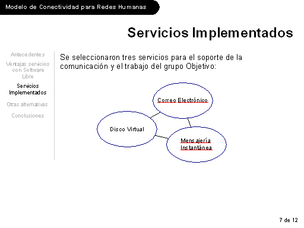Viewport: 304px width, 228px height.
Task: Click the intro paragraph about tres servicios
Action: pyautogui.click(x=151, y=62)
